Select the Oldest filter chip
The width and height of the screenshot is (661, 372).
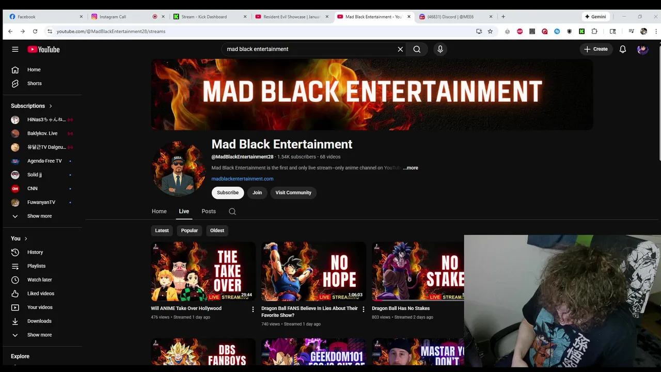(x=217, y=230)
